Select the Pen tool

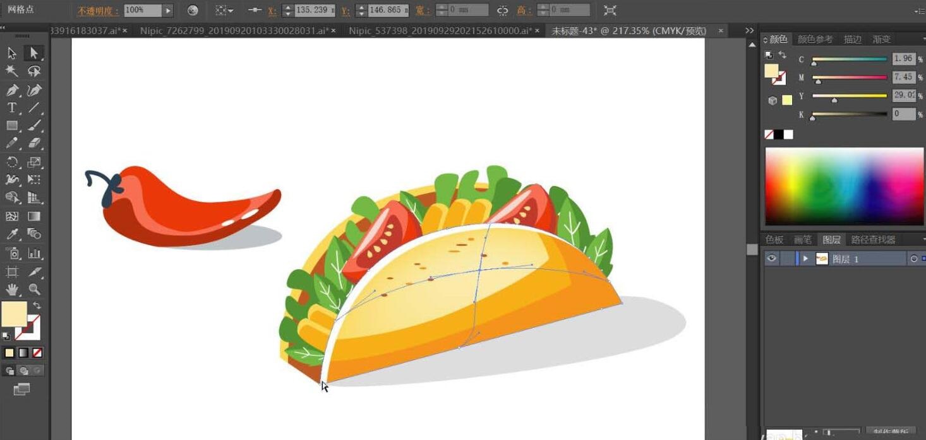(x=12, y=90)
